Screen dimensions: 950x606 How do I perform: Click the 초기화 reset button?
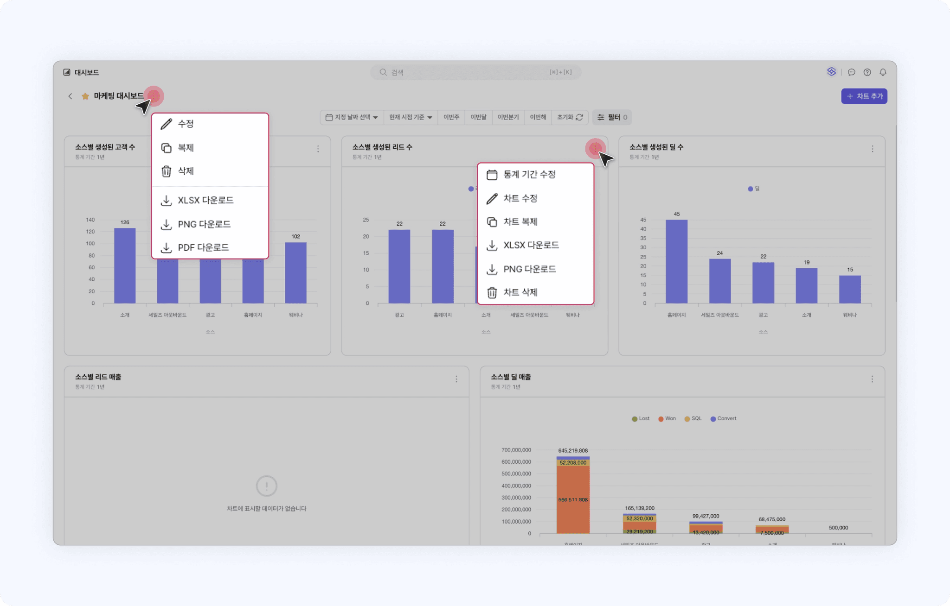click(x=570, y=117)
